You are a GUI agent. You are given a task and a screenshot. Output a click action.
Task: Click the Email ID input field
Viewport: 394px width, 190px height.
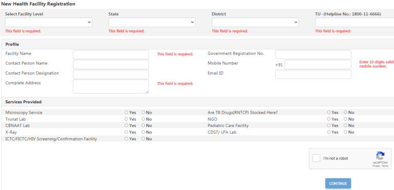pos(313,74)
